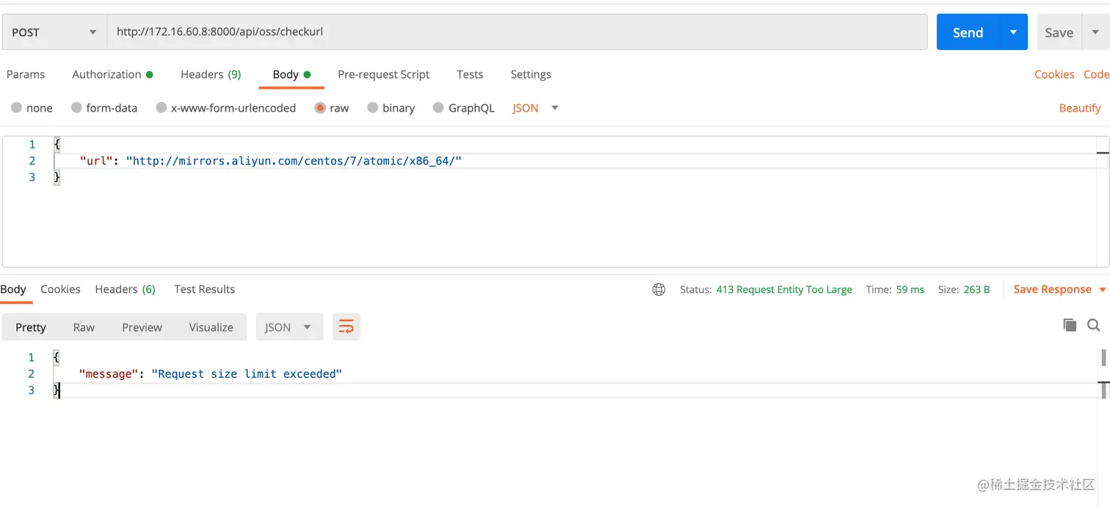Select the request Body tab
Viewport: 1110px width, 507px height.
point(291,74)
